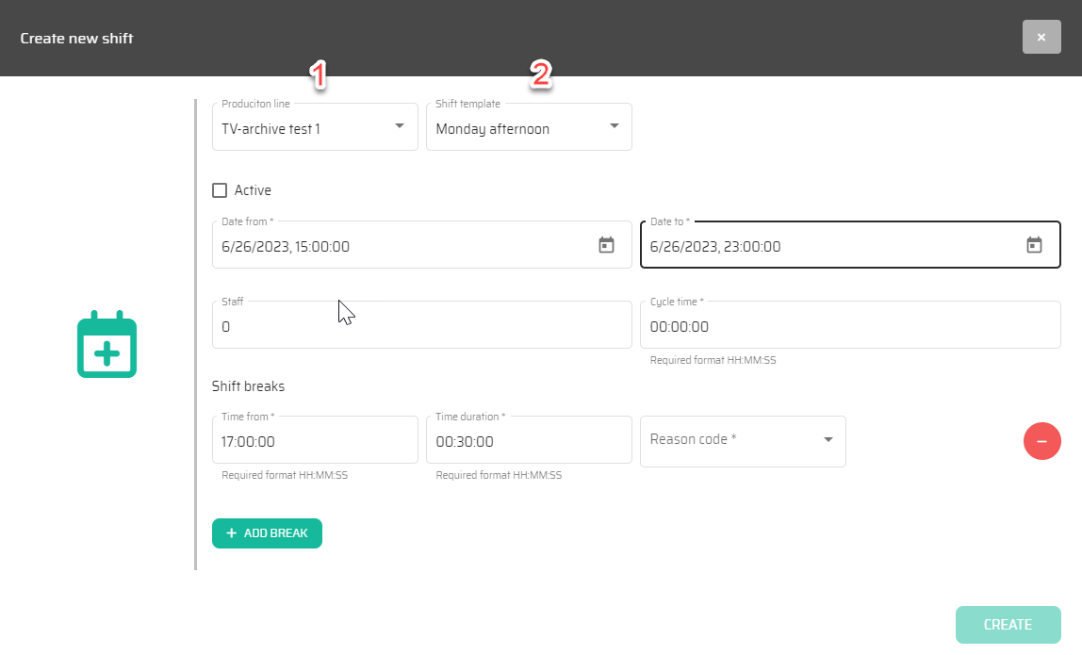Open calendar picker for Date from
Image resolution: width=1082 pixels, height=655 pixels.
606,246
